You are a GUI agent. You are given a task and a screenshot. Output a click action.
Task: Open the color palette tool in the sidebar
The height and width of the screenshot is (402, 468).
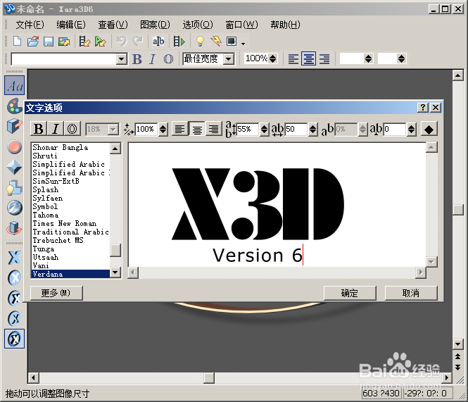[14, 106]
